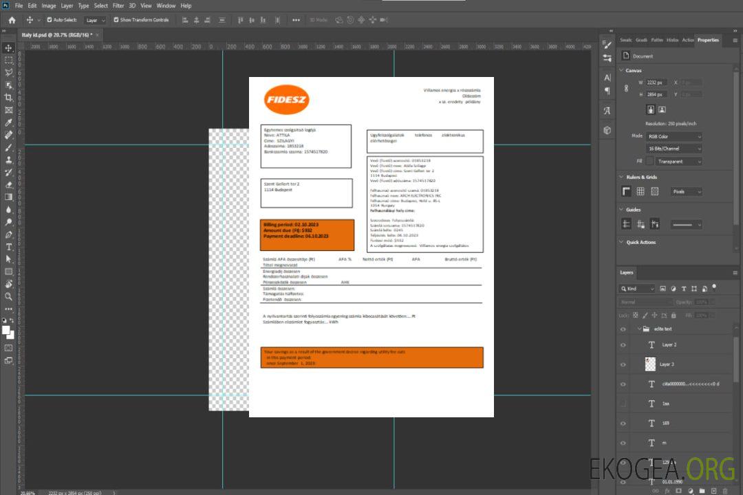
Task: Collapse the 'edite text' layer group
Action: 639,329
